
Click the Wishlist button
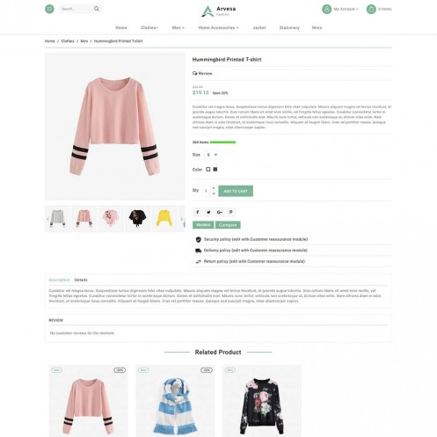pos(203,225)
